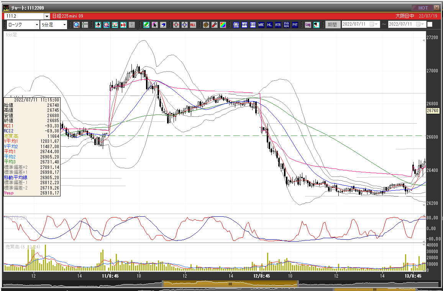Toggle the VWAP indicator button
This screenshot has width=443, height=291.
pos(236,25)
